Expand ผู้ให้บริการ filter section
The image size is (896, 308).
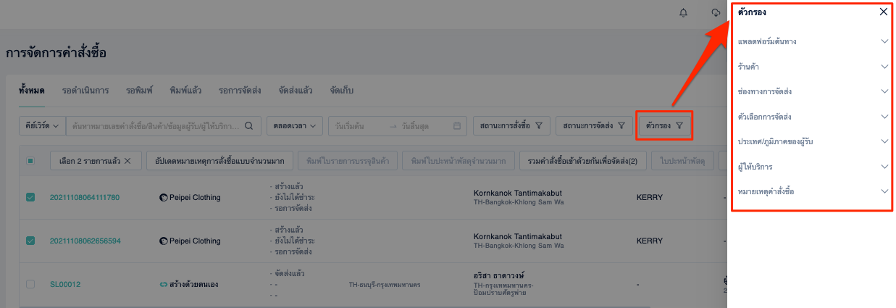pos(811,167)
